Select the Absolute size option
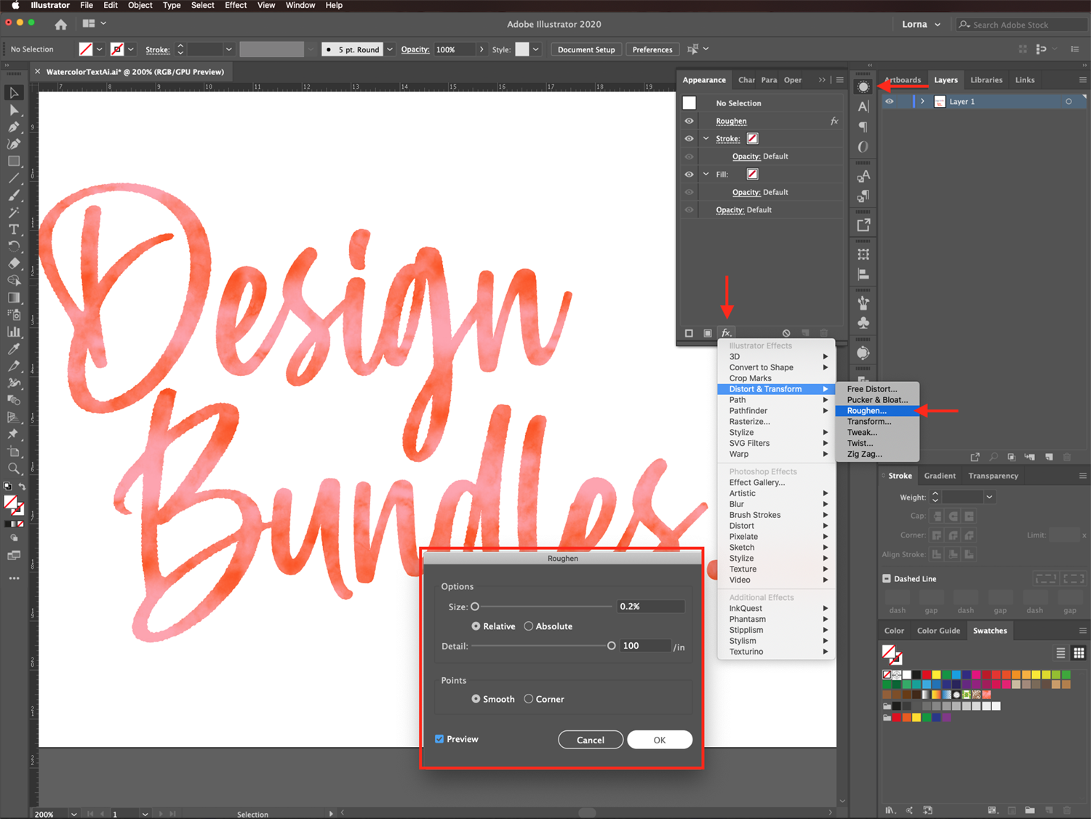 (529, 626)
